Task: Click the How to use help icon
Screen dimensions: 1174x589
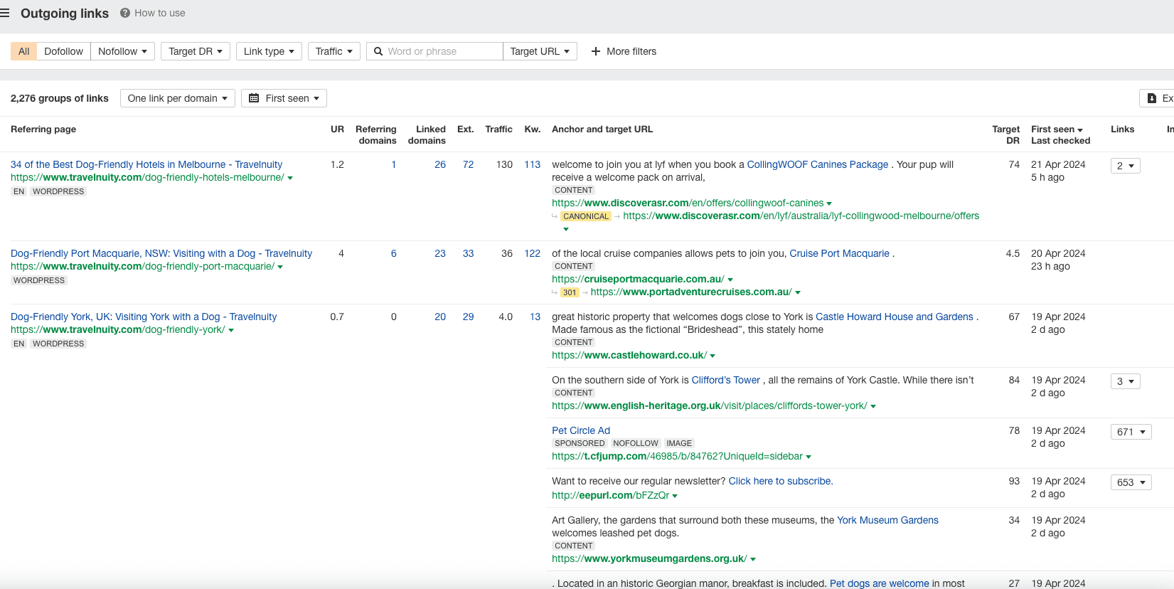Action: (x=125, y=13)
